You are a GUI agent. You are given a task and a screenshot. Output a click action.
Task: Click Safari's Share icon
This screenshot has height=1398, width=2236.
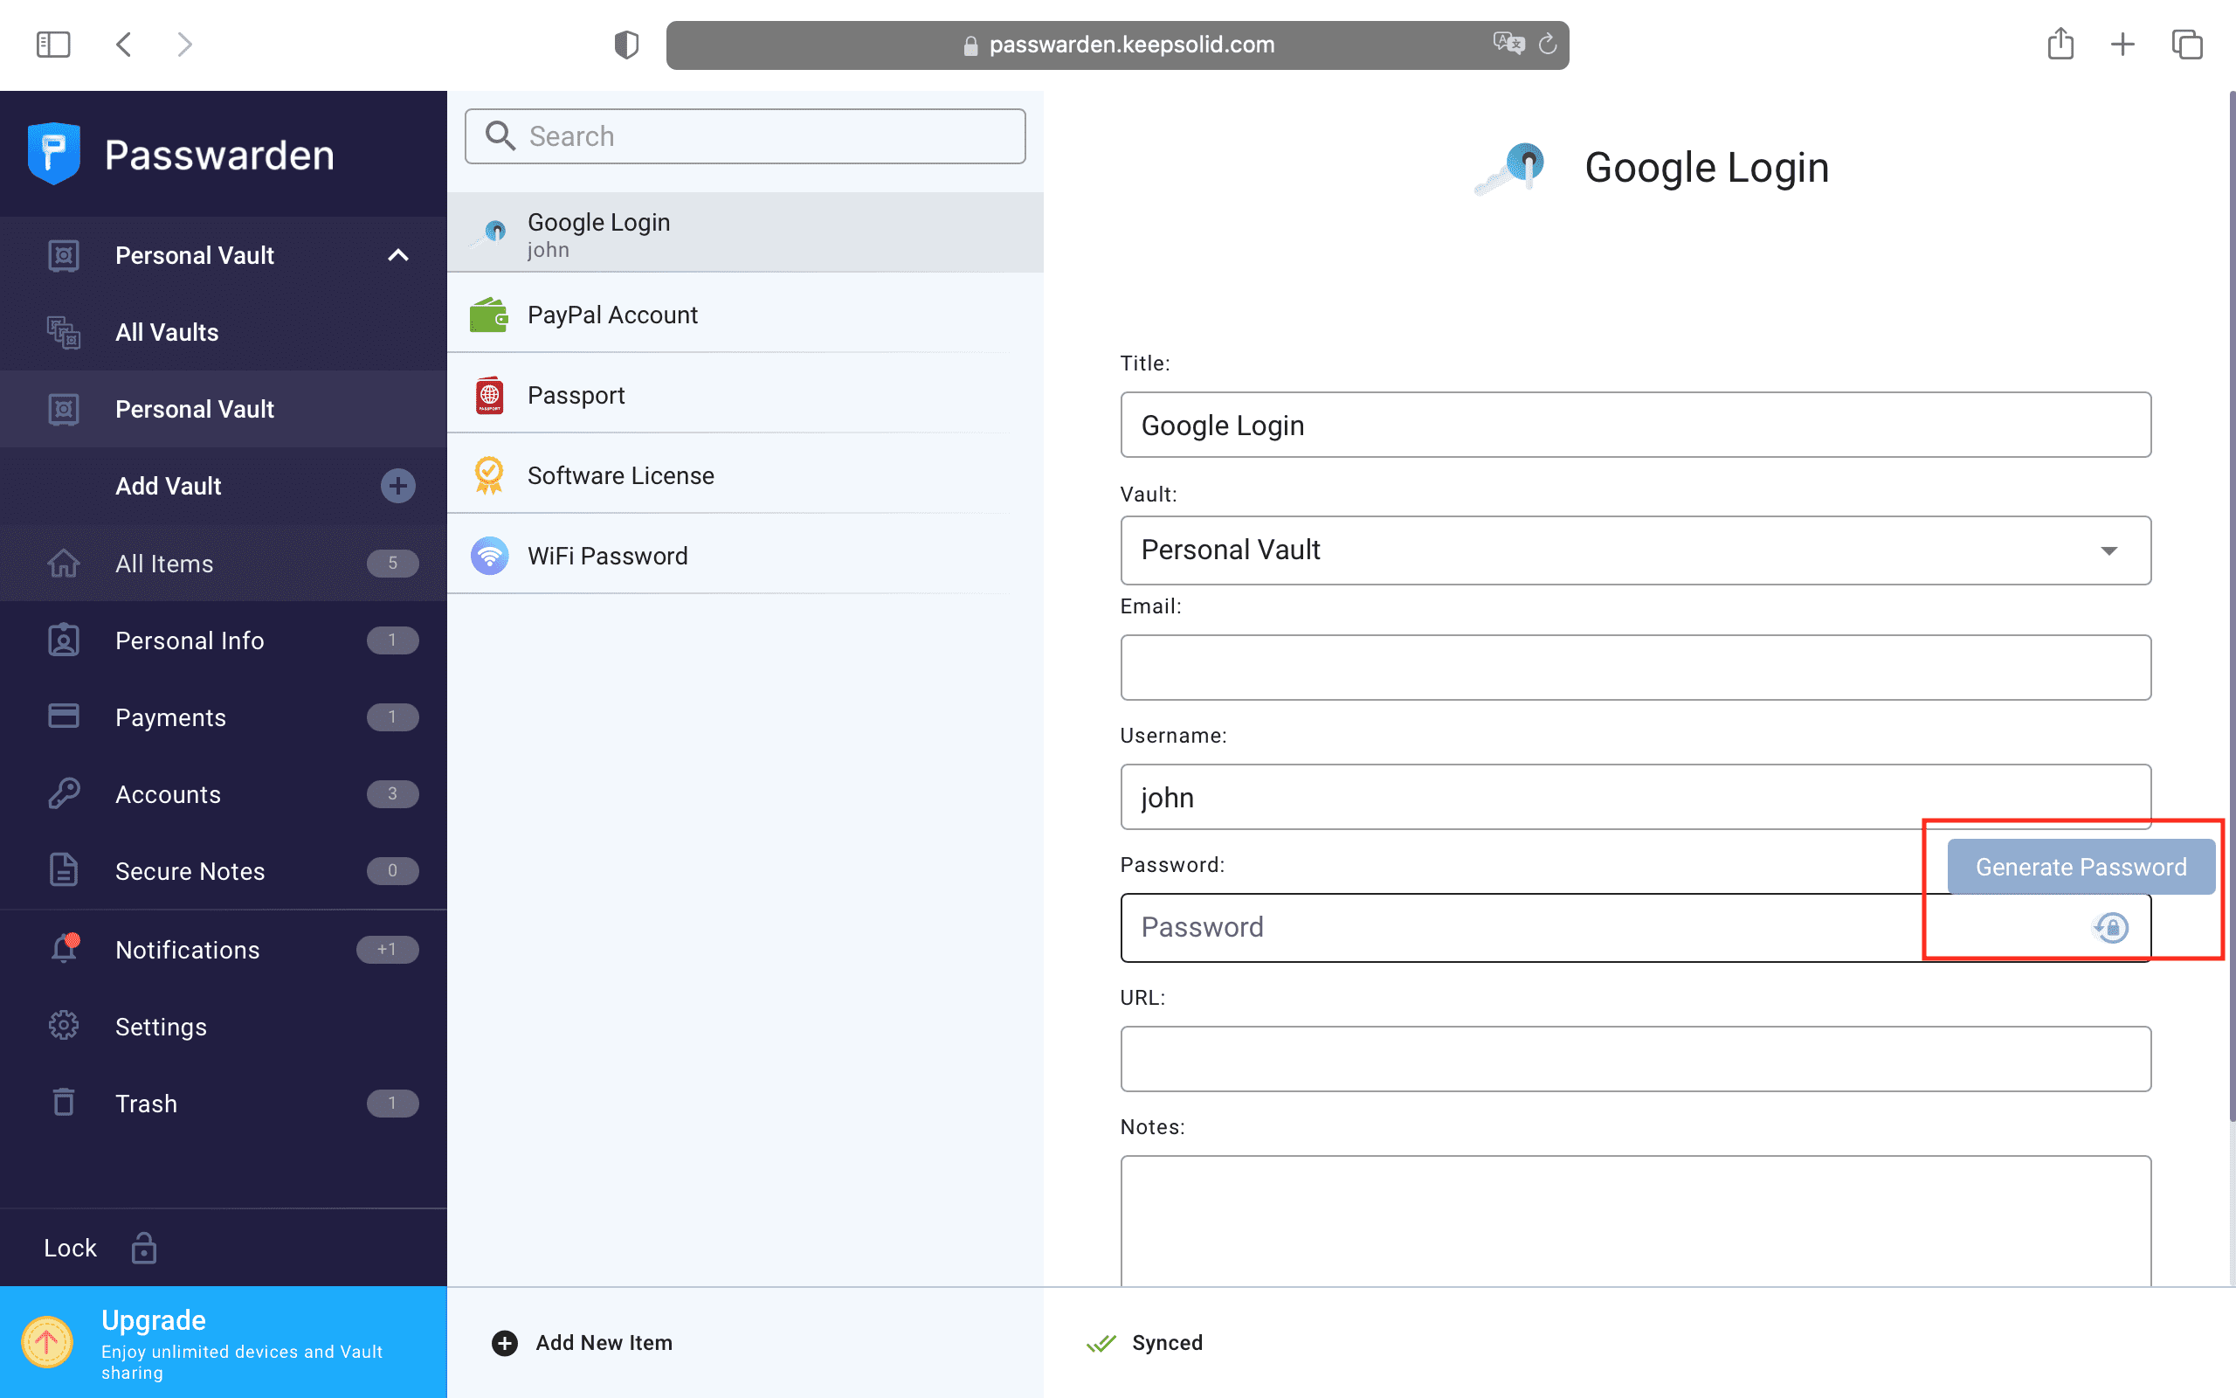coord(2060,44)
